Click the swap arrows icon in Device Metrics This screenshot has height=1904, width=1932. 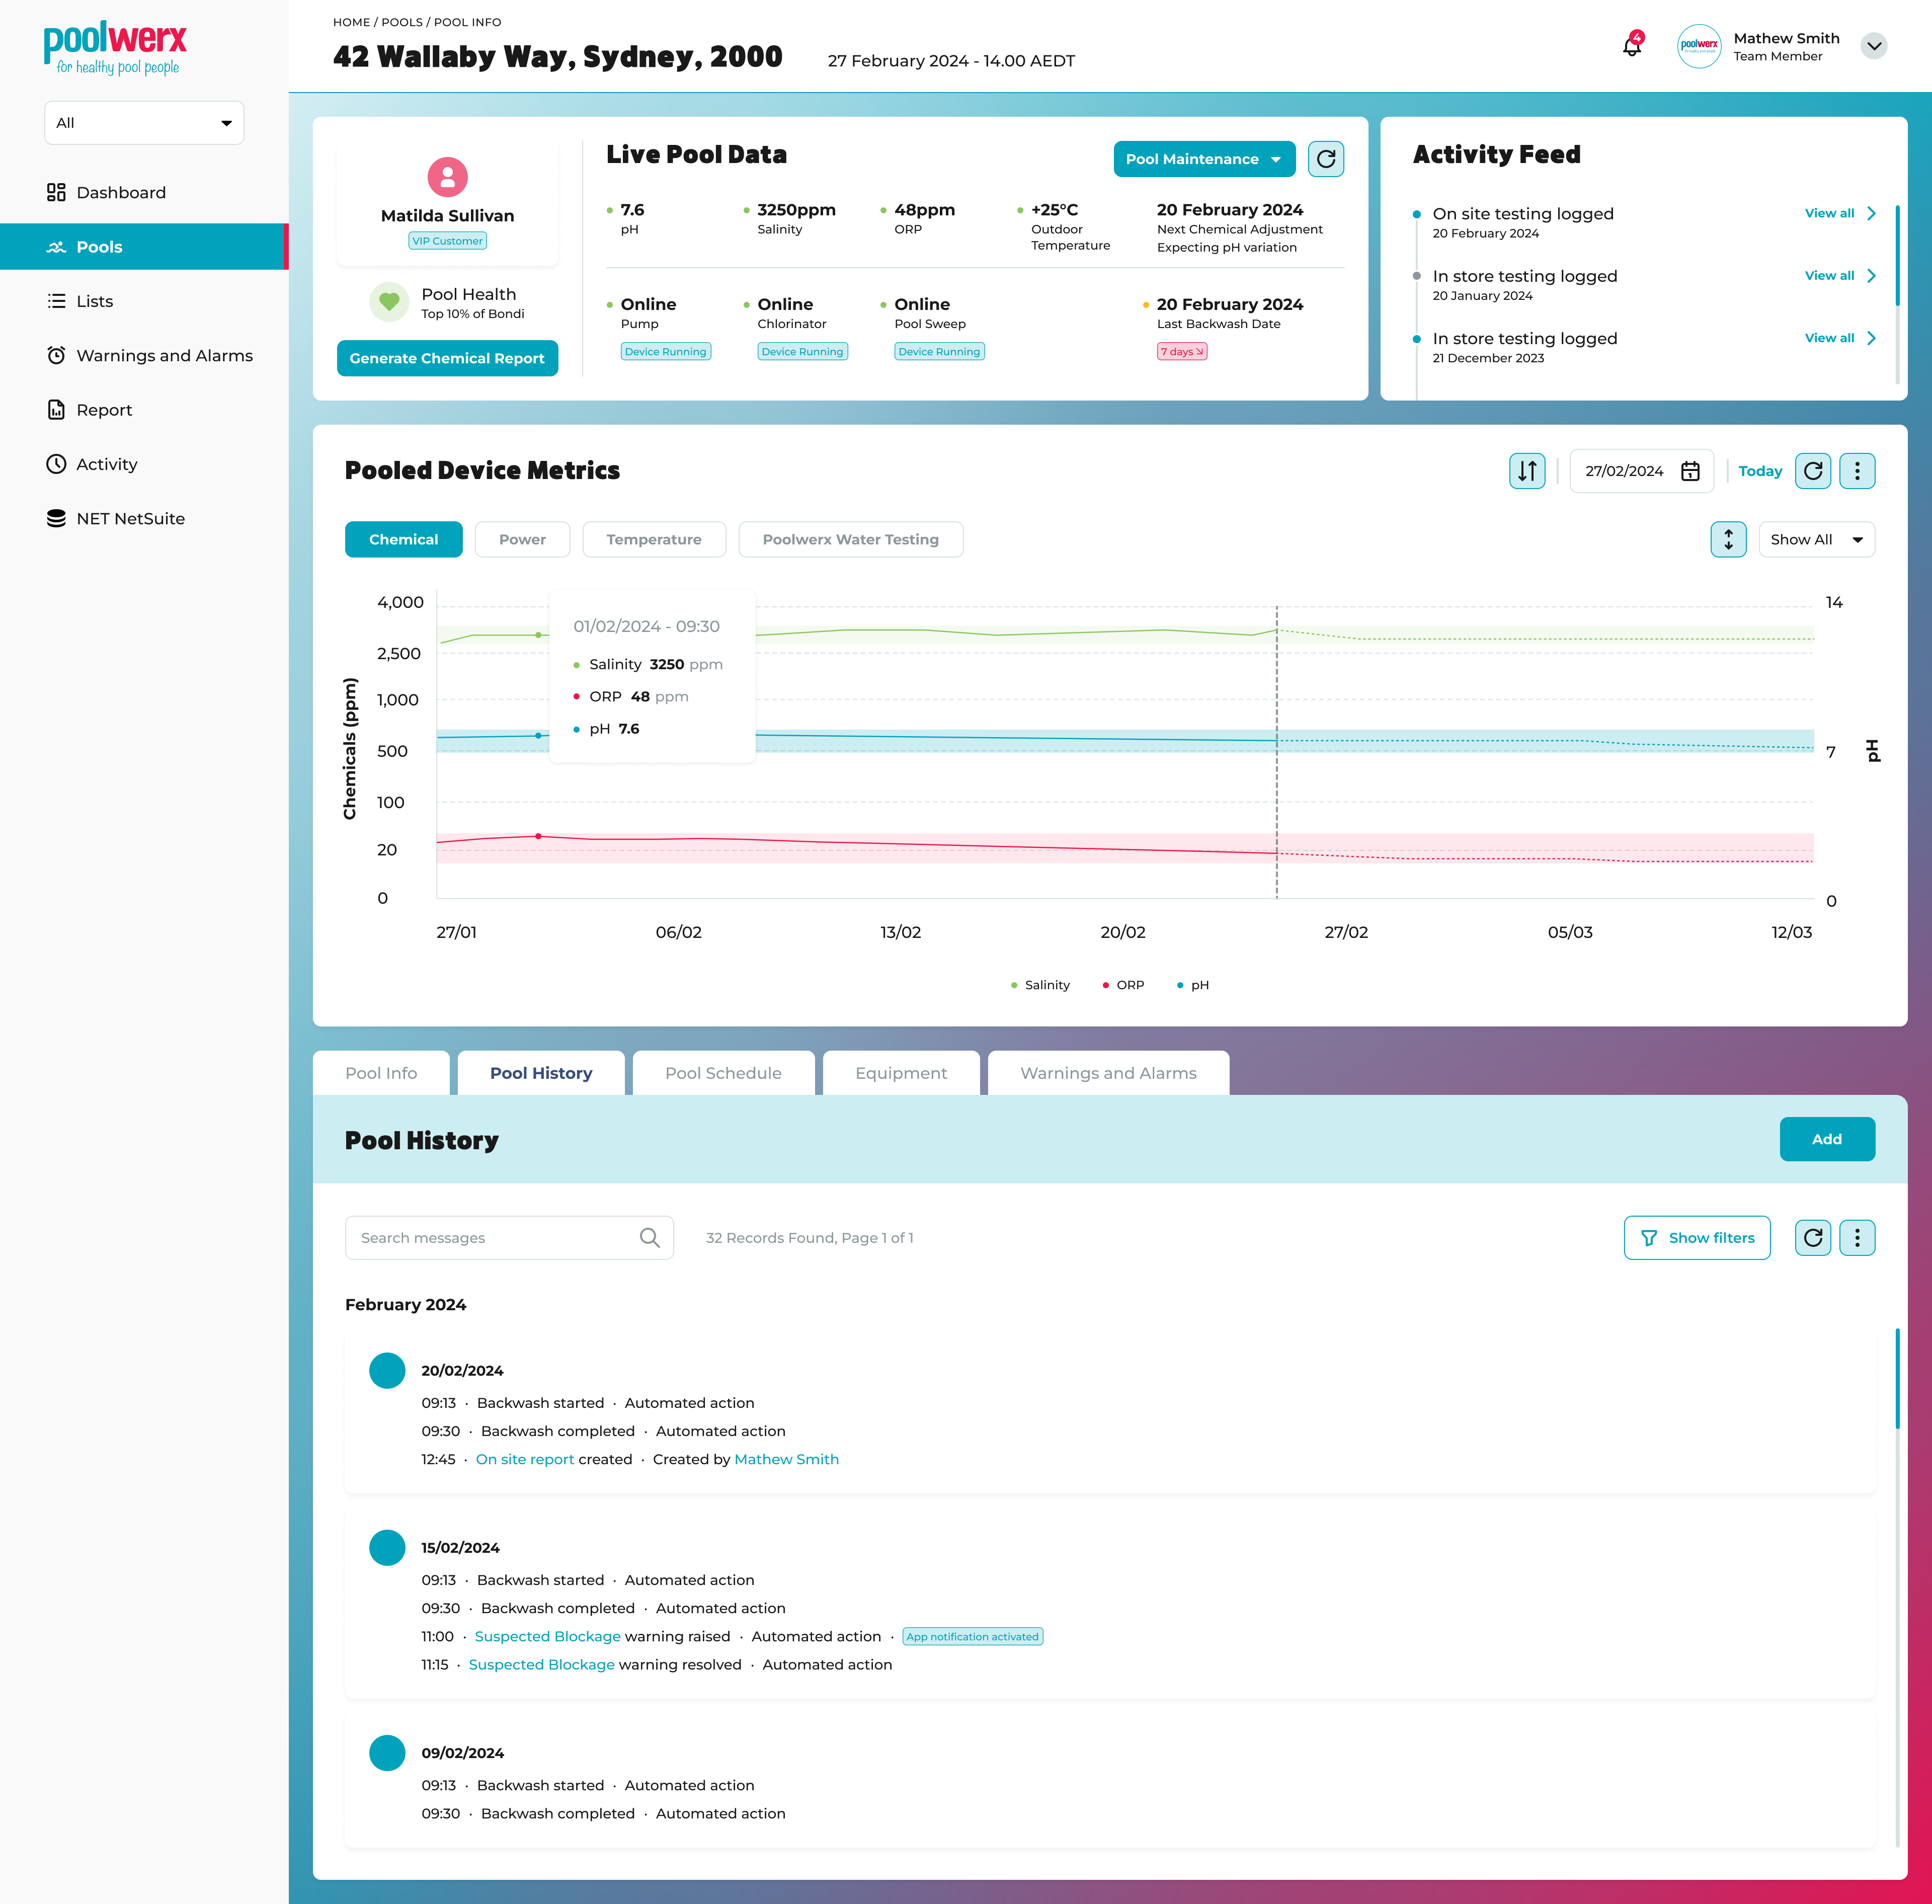click(x=1527, y=471)
